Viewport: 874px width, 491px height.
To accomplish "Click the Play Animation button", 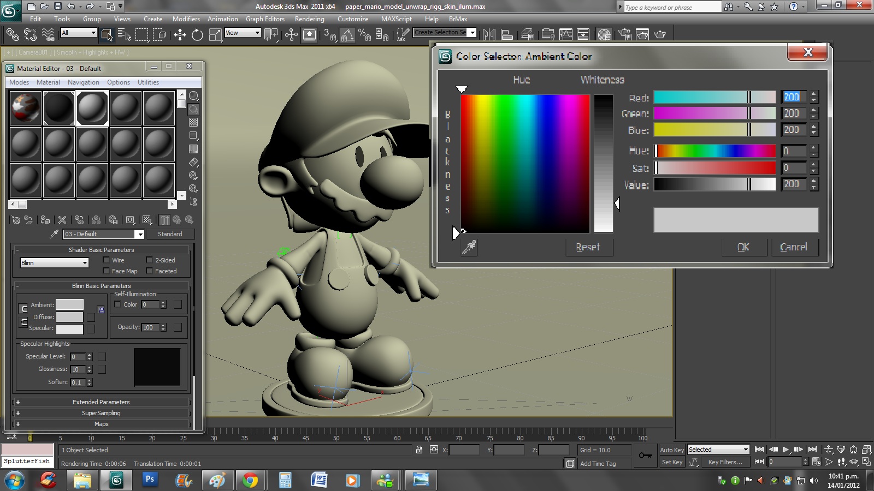I will (x=786, y=450).
